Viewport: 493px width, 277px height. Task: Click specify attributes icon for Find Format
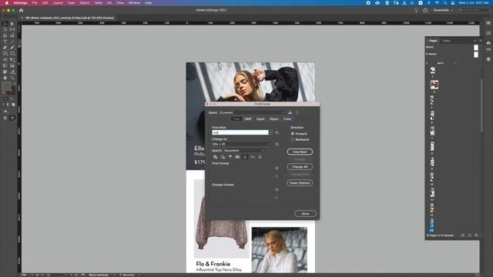[x=277, y=169]
